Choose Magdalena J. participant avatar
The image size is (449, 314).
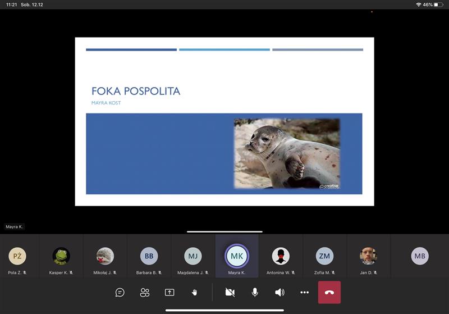[x=193, y=256]
